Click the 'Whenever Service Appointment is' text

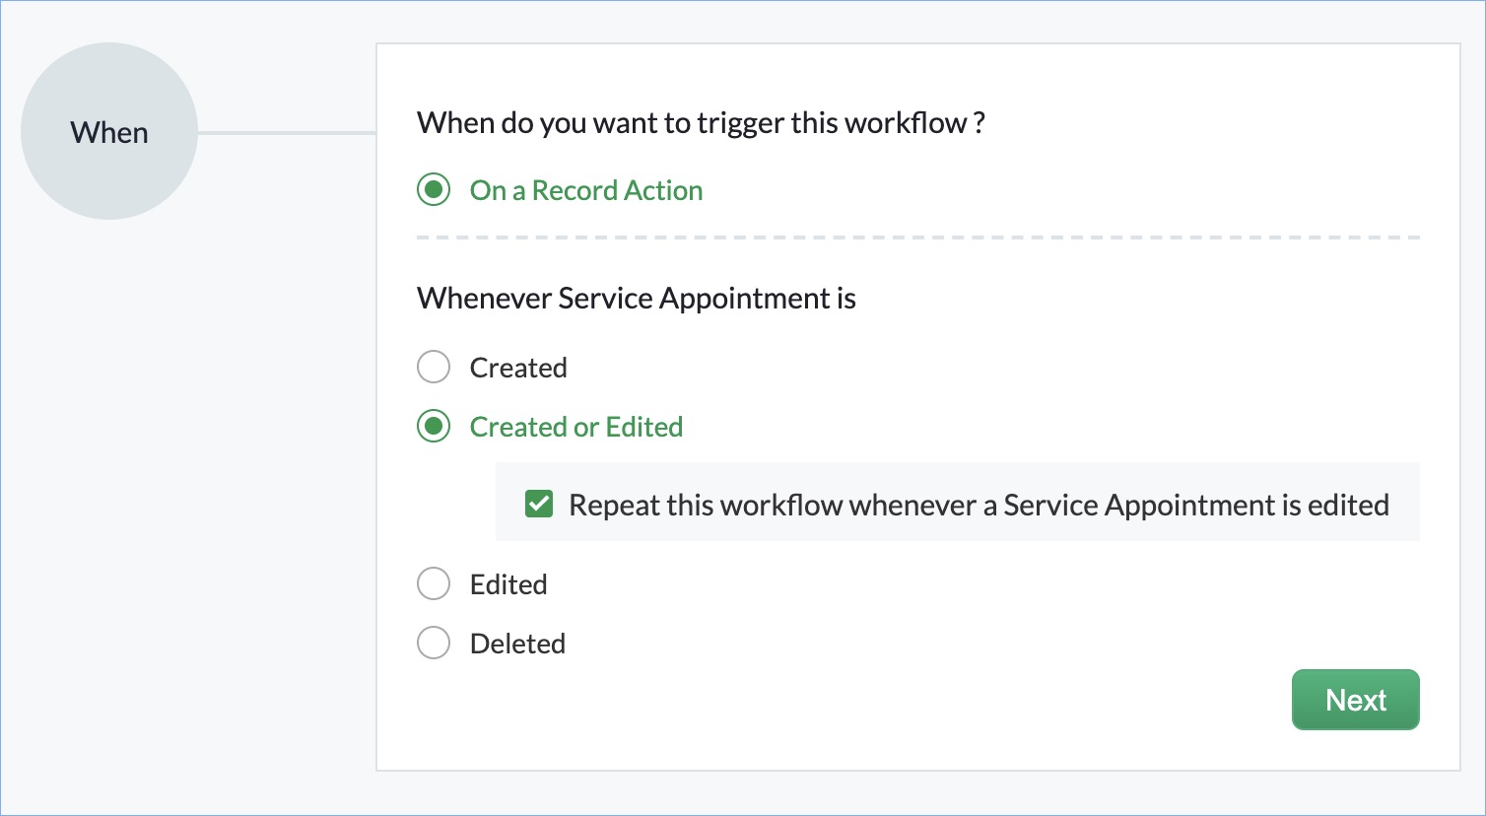pyautogui.click(x=637, y=299)
